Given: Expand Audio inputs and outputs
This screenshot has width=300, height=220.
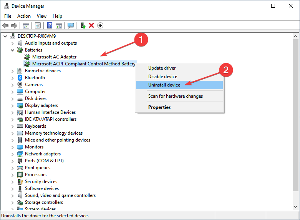Looking at the screenshot, I should click(x=12, y=43).
